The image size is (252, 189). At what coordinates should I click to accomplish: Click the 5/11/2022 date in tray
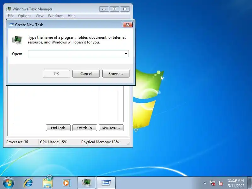[236, 186]
